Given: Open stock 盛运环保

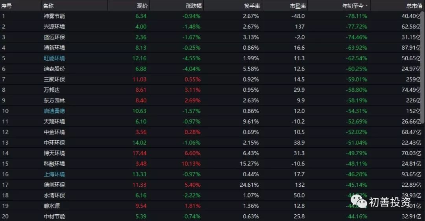Looking at the screenshot, I should click(x=54, y=37).
